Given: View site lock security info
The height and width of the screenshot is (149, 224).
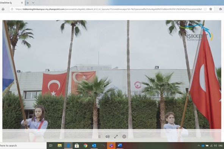Looking at the screenshot, I should click(x=12, y=9).
